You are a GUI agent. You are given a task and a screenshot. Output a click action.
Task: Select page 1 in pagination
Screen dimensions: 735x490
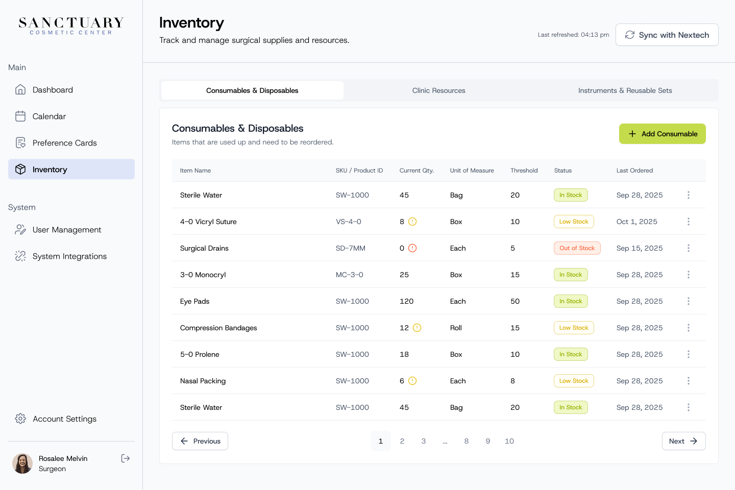(x=381, y=441)
